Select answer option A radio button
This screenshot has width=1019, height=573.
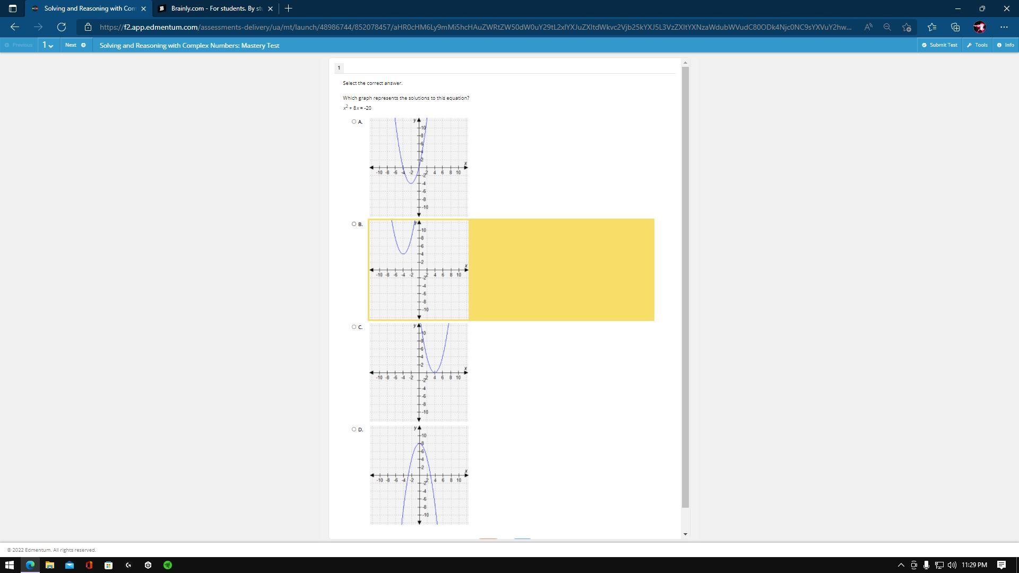[354, 121]
